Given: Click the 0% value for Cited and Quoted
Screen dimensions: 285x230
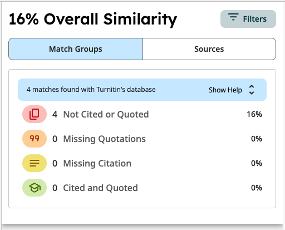Looking at the screenshot, I should [257, 188].
